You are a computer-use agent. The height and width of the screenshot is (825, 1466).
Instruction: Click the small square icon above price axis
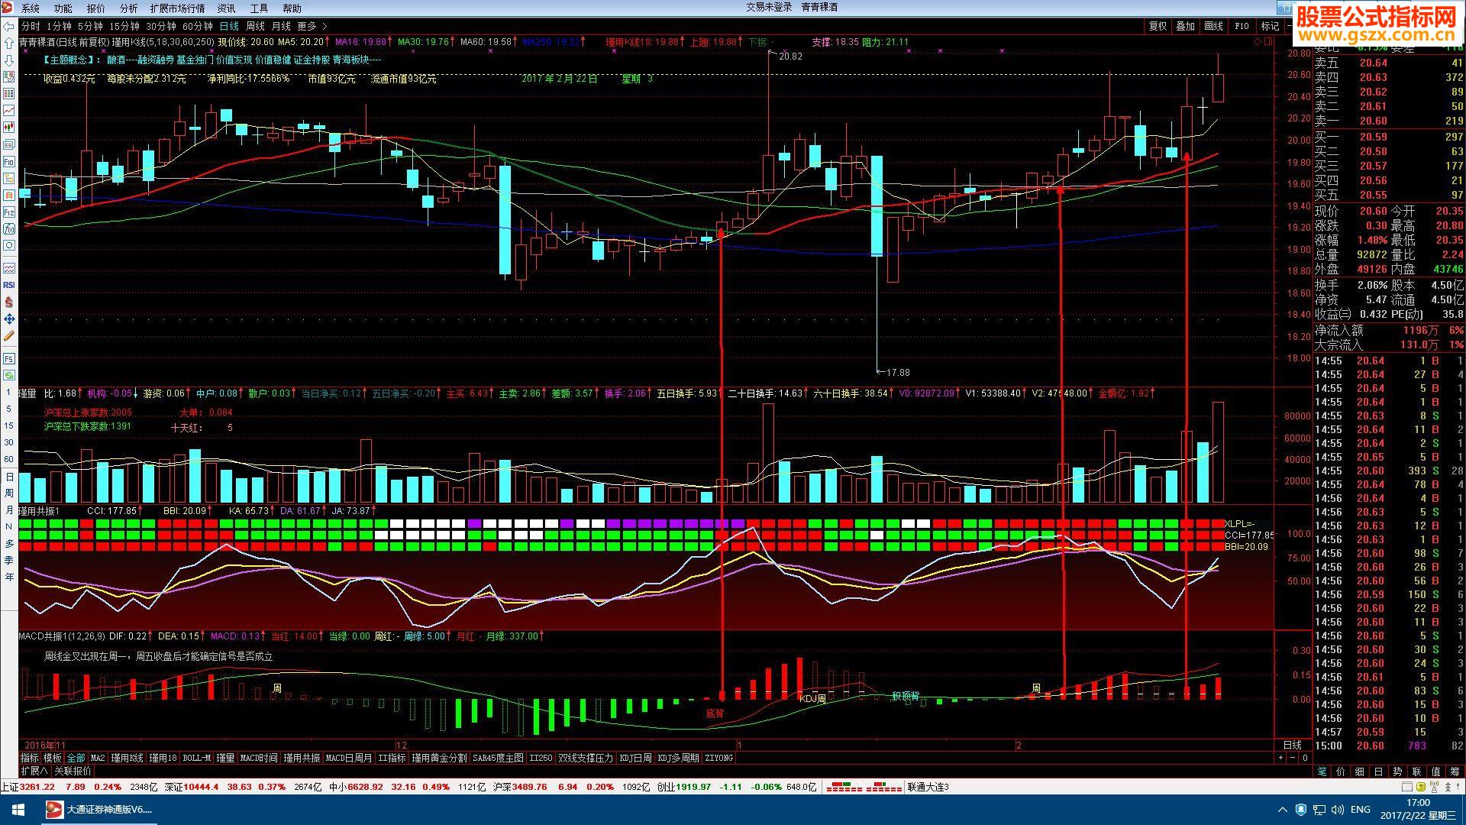pos(1269,42)
